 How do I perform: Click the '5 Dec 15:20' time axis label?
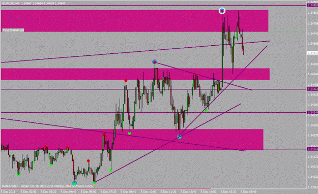[x=229, y=191]
